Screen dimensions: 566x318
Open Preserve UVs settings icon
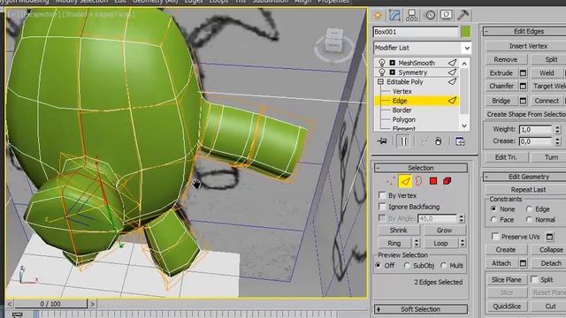coord(549,237)
